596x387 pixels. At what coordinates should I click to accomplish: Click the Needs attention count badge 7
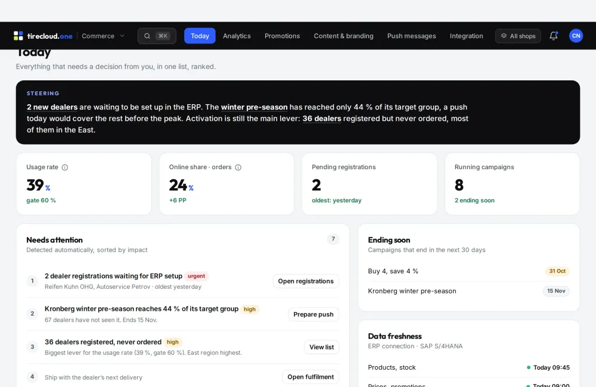[x=333, y=239]
